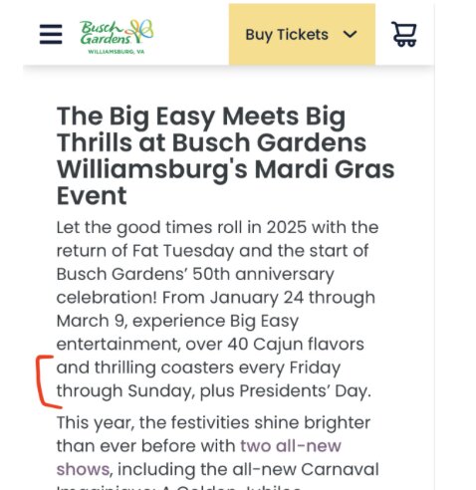The height and width of the screenshot is (490, 476).
Task: Click 'Carnaval' in the second paragraph
Action: pyautogui.click(x=340, y=469)
